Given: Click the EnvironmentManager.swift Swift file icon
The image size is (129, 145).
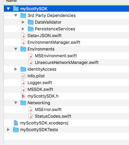Looking at the screenshot, I should point(23,42).
